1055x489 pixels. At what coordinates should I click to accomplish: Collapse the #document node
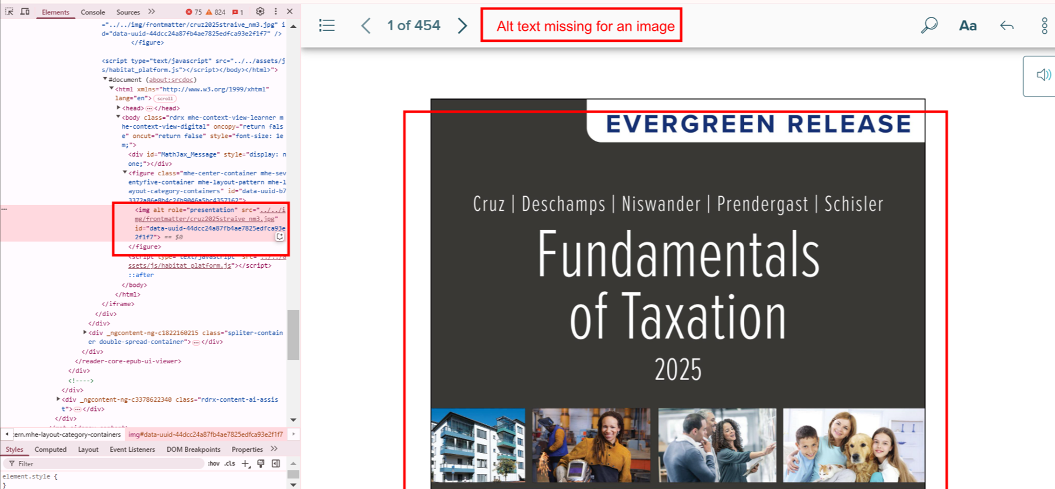(105, 79)
